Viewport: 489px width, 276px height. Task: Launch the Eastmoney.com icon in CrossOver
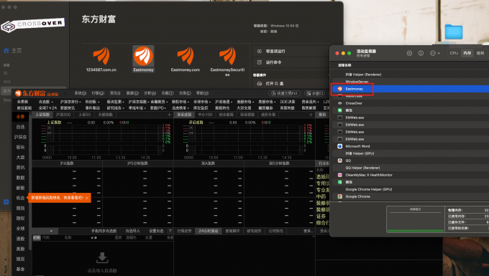(186, 56)
